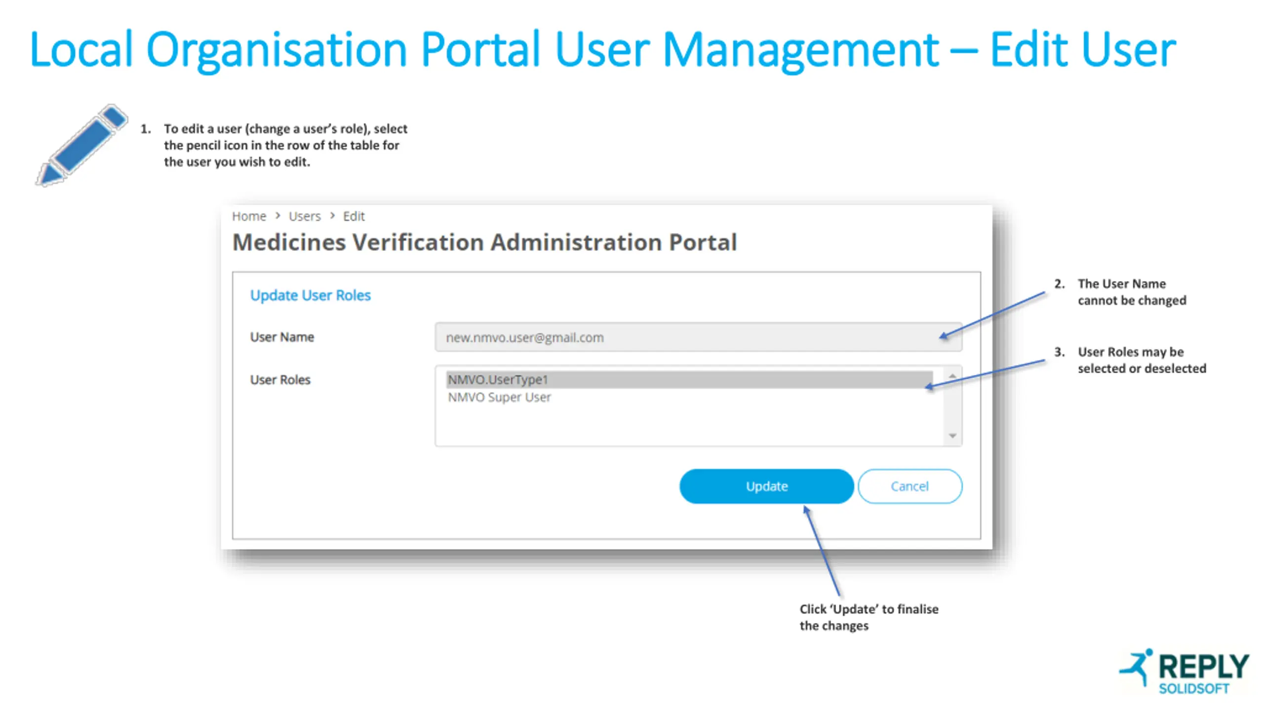Viewport: 1264px width, 711px height.
Task: Select the NMVO.UserType1 role
Action: [498, 380]
